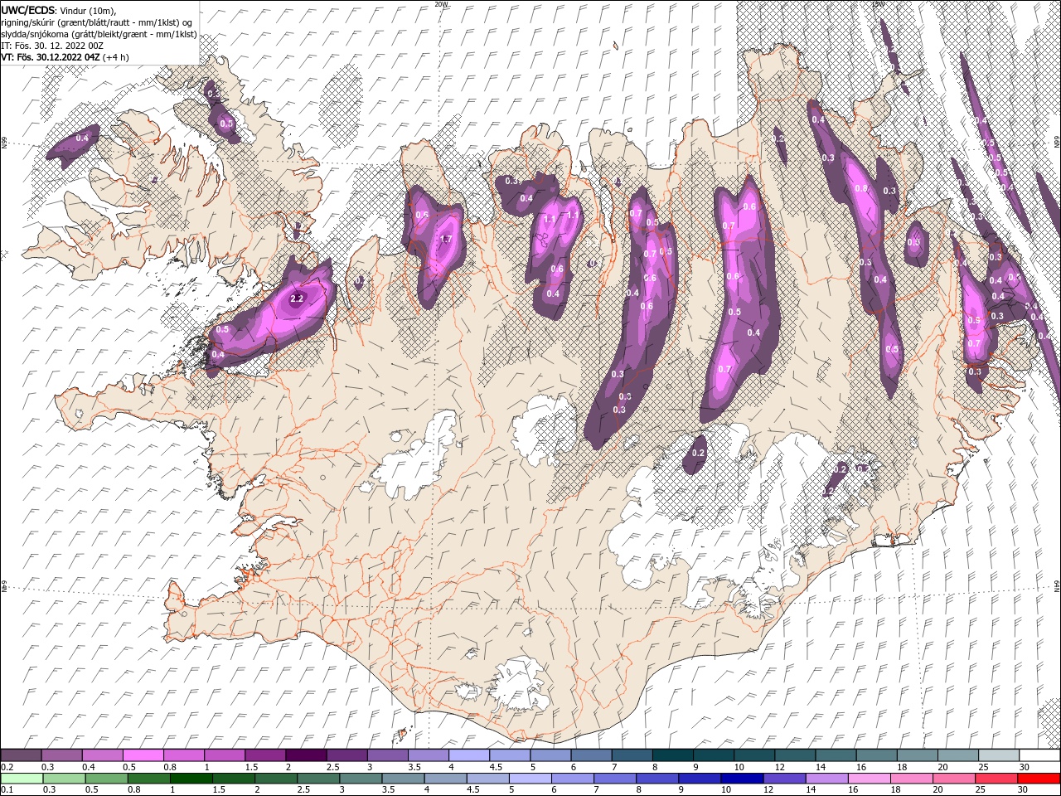
Task: Pick the top legend swatch starting at 0.3
Action: click(x=61, y=755)
